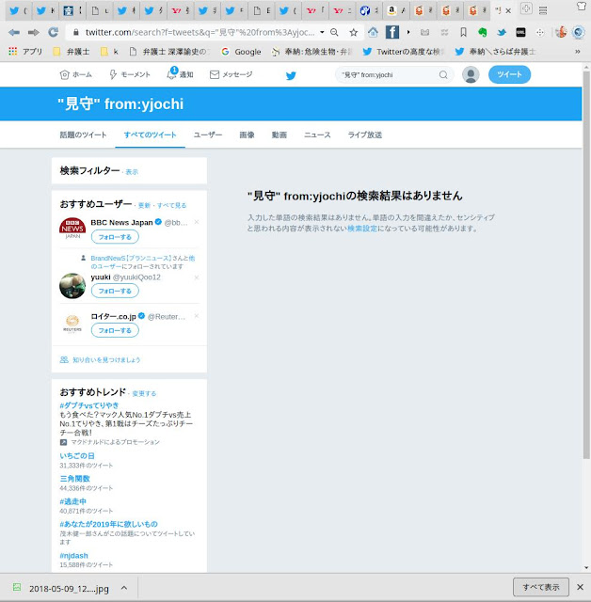Open the Facebook extension icon
The width and height of the screenshot is (591, 602).
[392, 32]
